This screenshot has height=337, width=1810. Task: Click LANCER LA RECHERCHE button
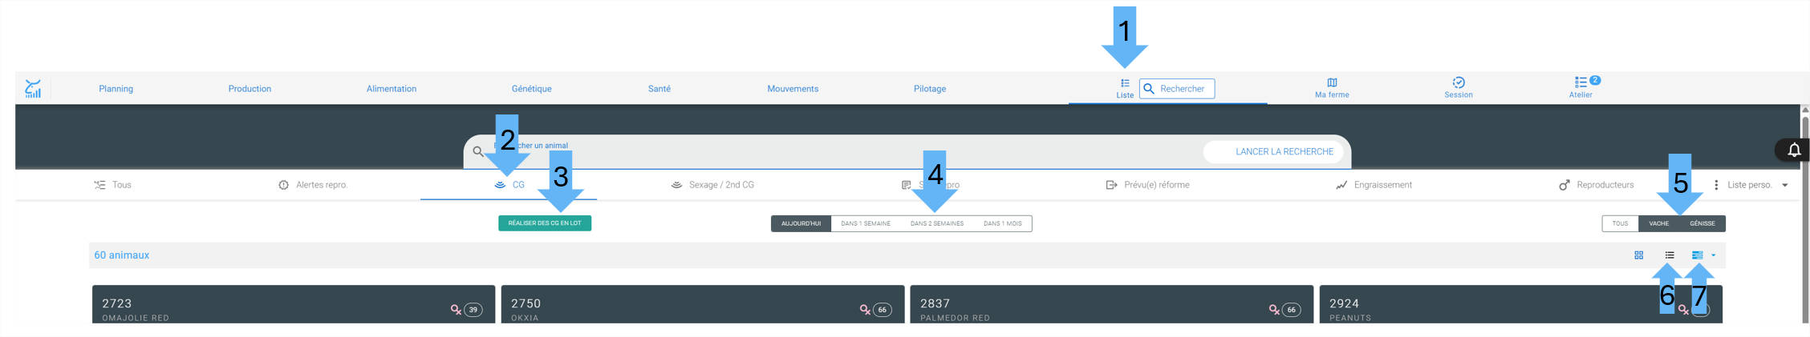1284,151
